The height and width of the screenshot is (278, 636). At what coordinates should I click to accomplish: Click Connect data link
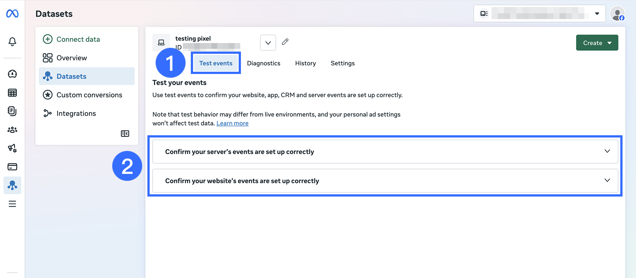pos(78,39)
